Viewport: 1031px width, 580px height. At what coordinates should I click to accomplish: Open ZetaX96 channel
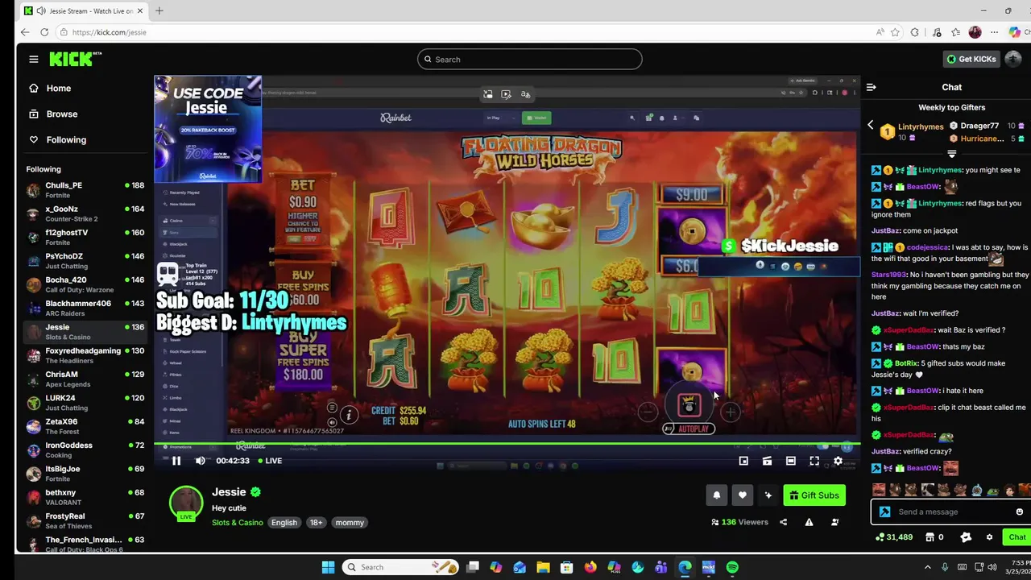85,427
